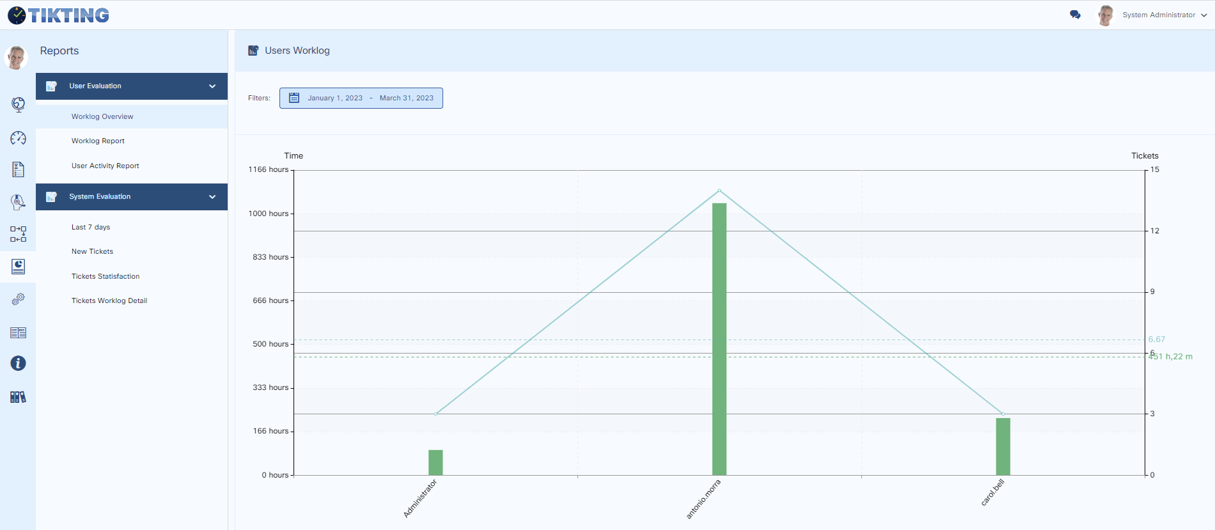Select Worklog Overview menu item
Viewport: 1215px width, 530px height.
(x=102, y=116)
